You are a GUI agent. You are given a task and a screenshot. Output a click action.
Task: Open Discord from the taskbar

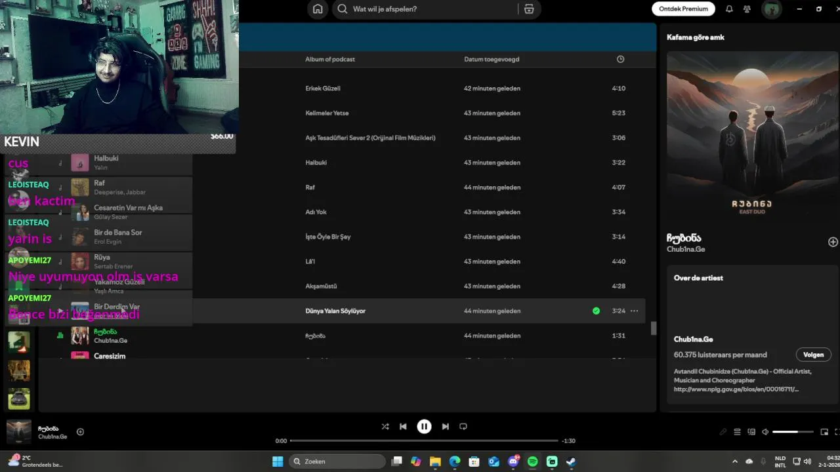tap(513, 462)
